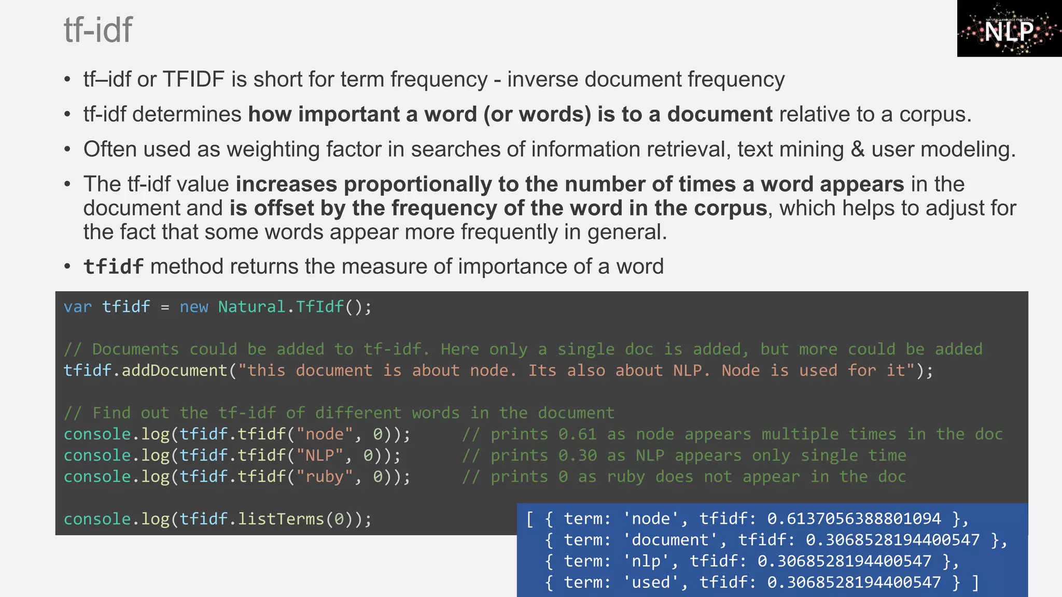Click the console.log tfidf "node" line
This screenshot has width=1062, height=597.
point(236,434)
